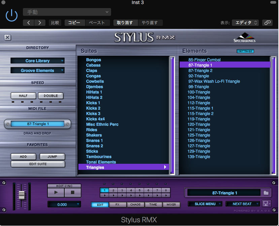Select 92-Triangle in the Elements list
The width and height of the screenshot is (279, 226).
(x=199, y=76)
